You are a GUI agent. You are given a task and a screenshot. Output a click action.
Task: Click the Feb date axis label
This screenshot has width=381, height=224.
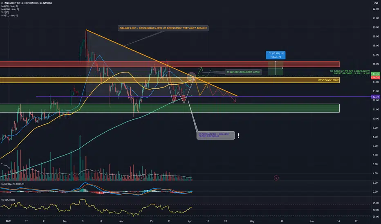[x=65, y=221]
